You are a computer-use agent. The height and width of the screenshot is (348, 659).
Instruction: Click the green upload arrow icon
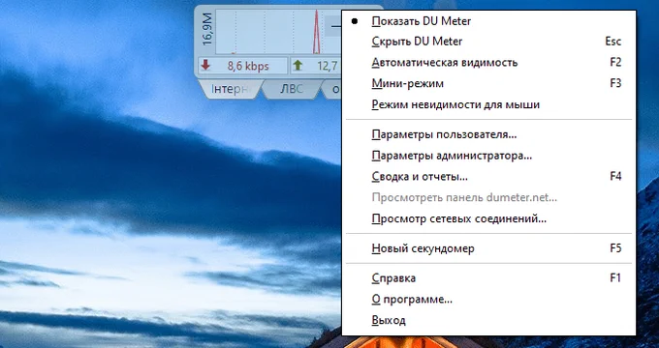point(298,65)
